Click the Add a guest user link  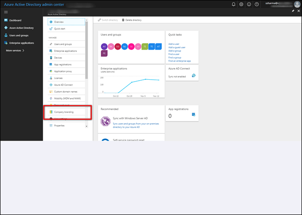coord(177,47)
